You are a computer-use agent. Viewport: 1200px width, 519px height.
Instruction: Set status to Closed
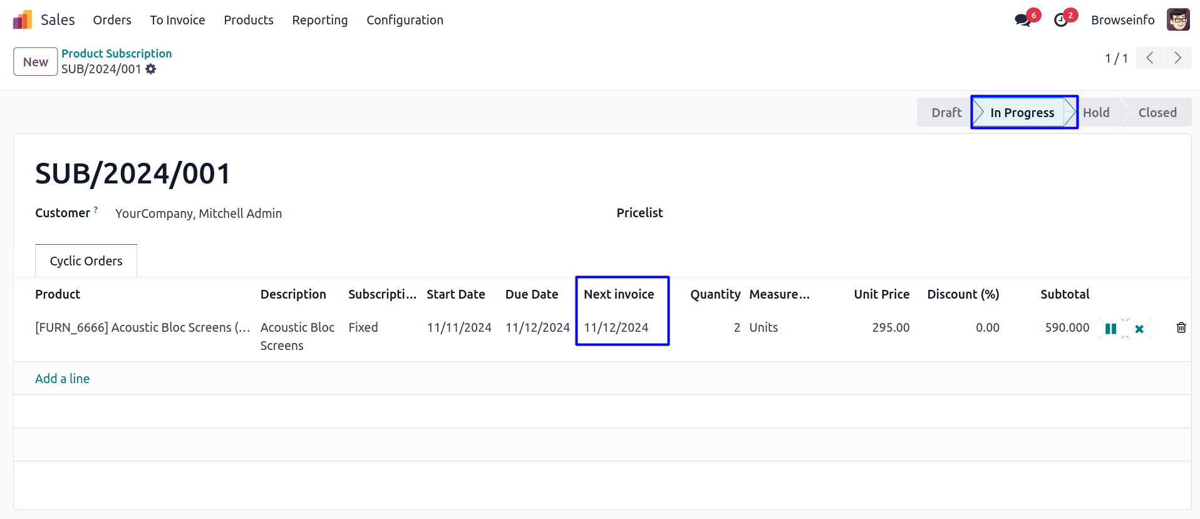[1157, 113]
